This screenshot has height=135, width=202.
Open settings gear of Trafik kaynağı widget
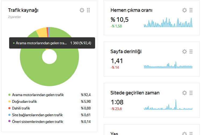(82, 10)
